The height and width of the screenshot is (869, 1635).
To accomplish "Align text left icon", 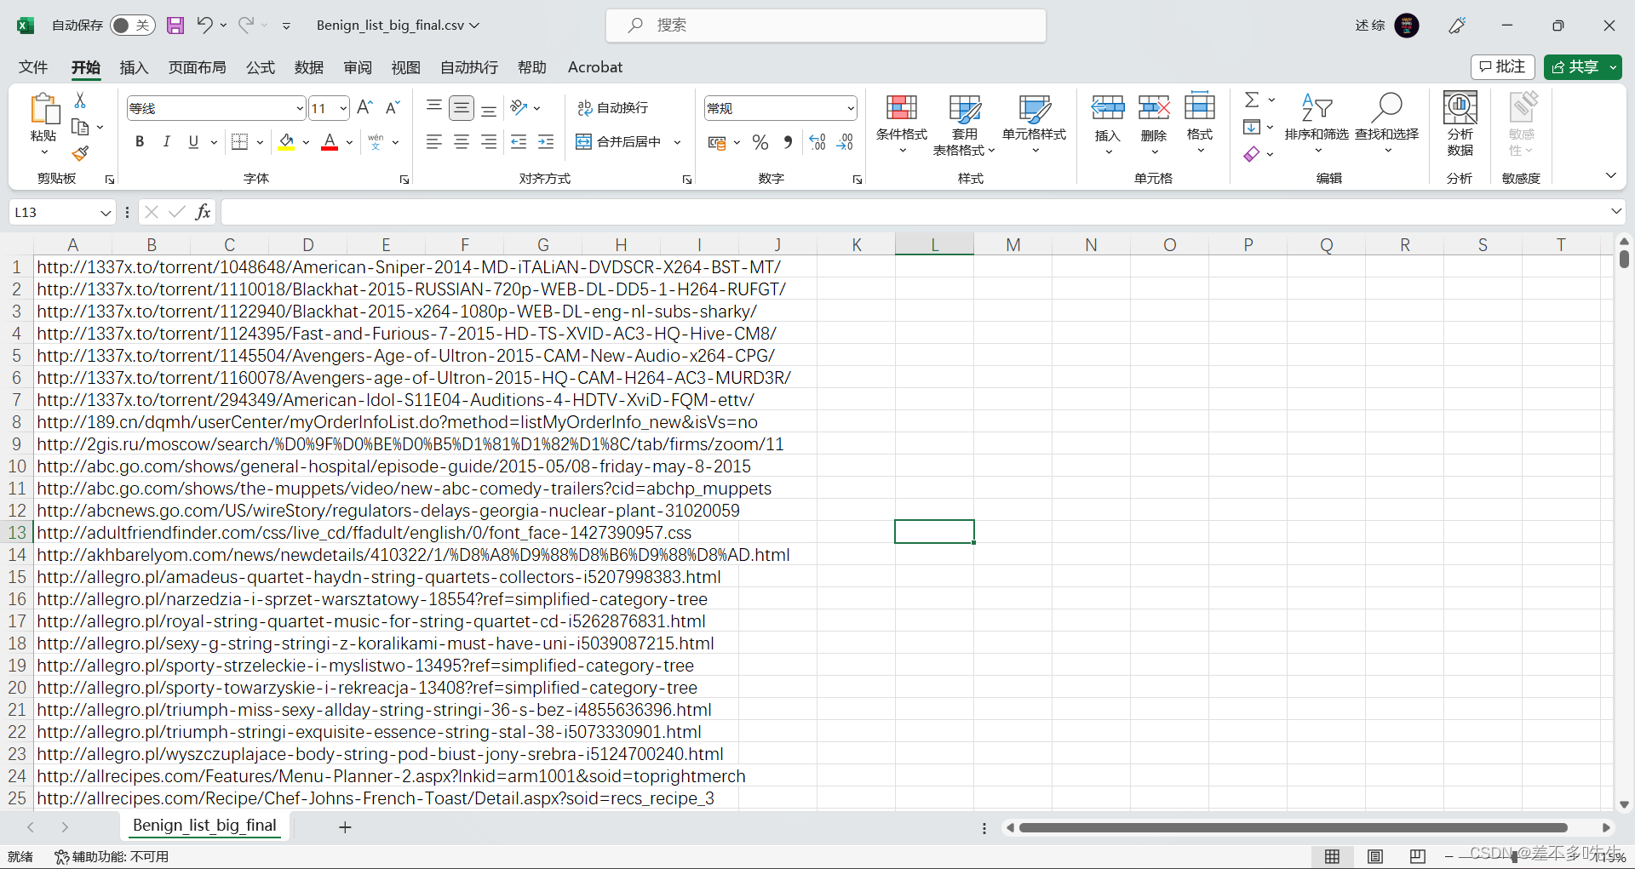I will pos(434,142).
